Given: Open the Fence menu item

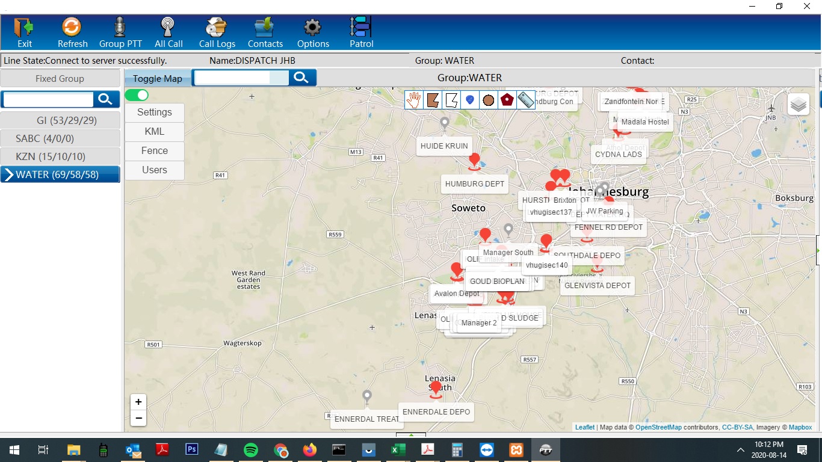Looking at the screenshot, I should pos(155,151).
